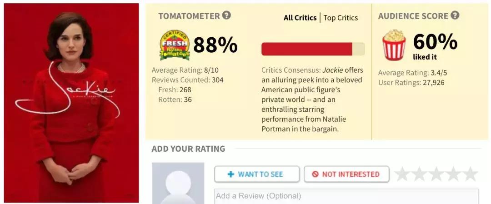Rate the movie four stars

[453, 174]
